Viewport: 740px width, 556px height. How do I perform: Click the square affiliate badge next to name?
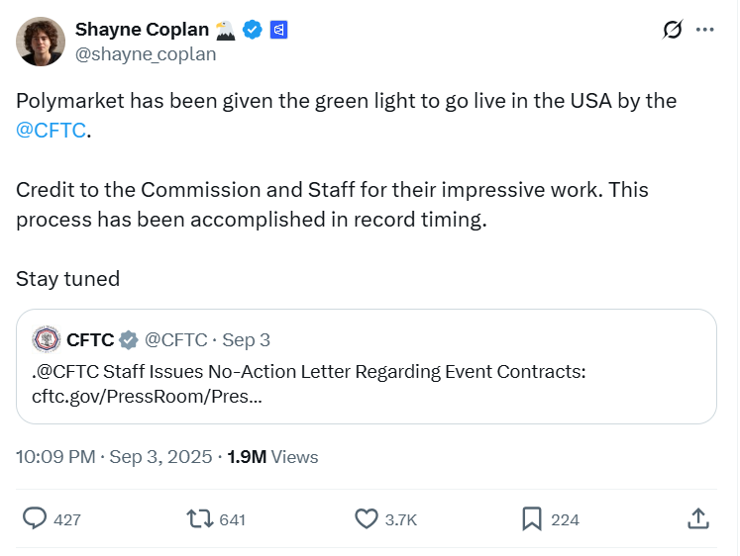click(x=278, y=30)
